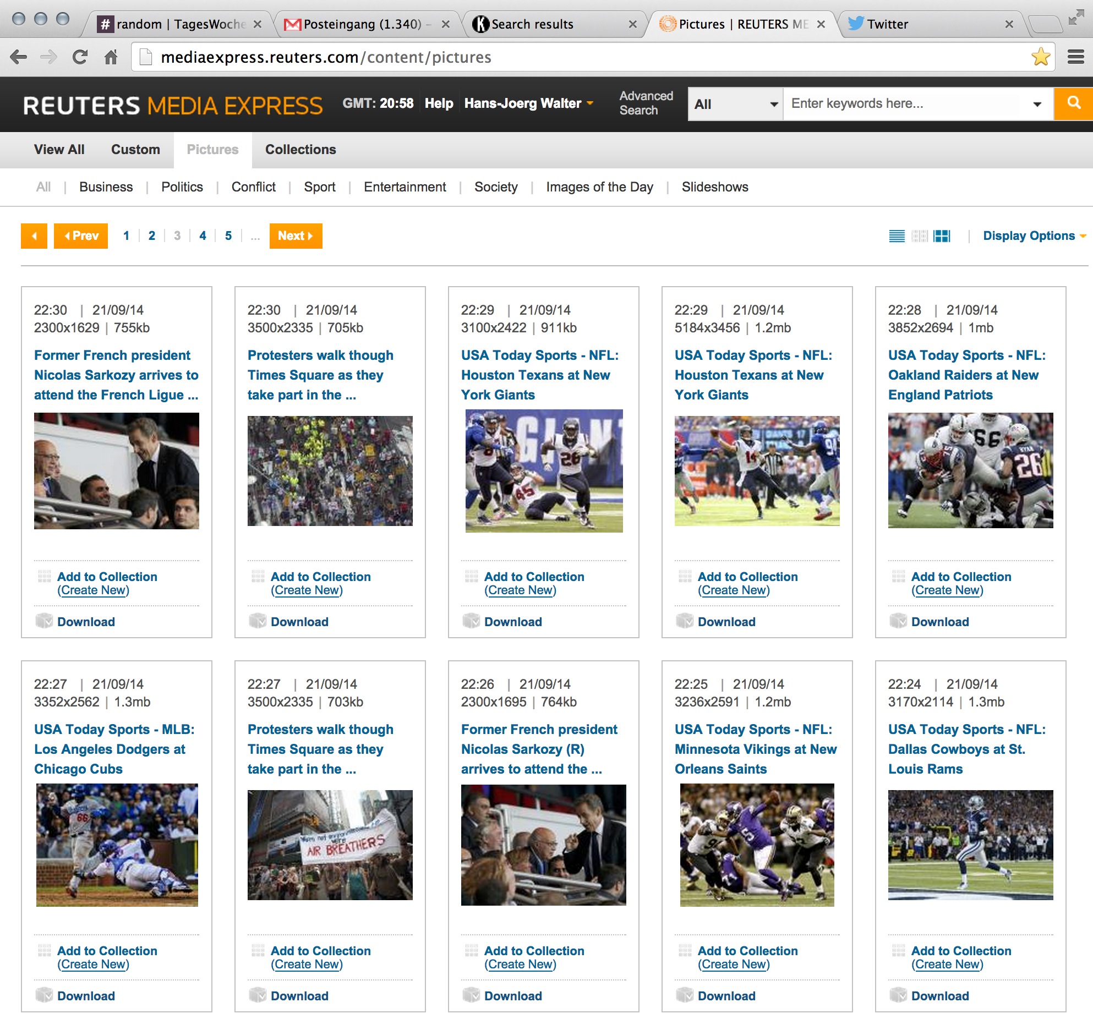This screenshot has width=1093, height=1019.
Task: Open Advanced Search
Action: coord(646,103)
